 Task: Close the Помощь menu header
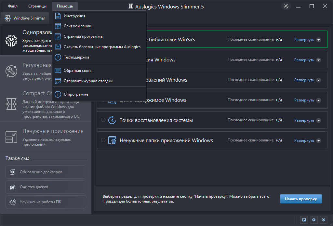[x=65, y=6]
